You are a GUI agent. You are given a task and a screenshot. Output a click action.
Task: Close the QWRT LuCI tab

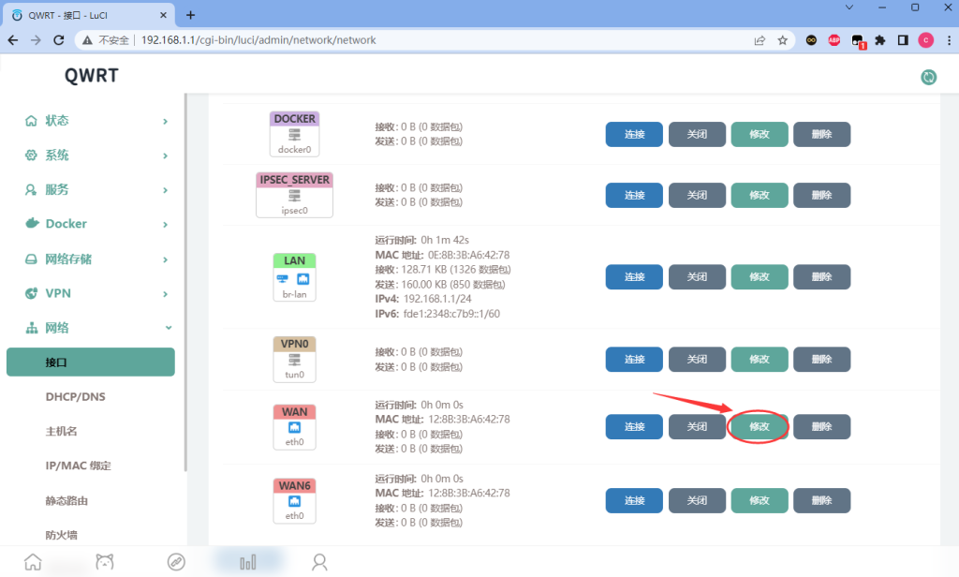[x=163, y=15]
